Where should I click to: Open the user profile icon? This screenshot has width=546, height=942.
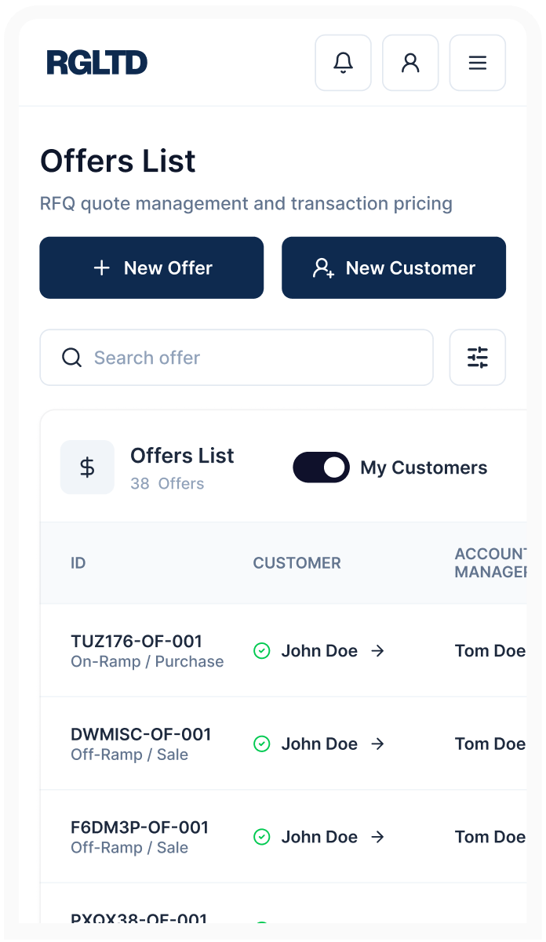click(410, 63)
